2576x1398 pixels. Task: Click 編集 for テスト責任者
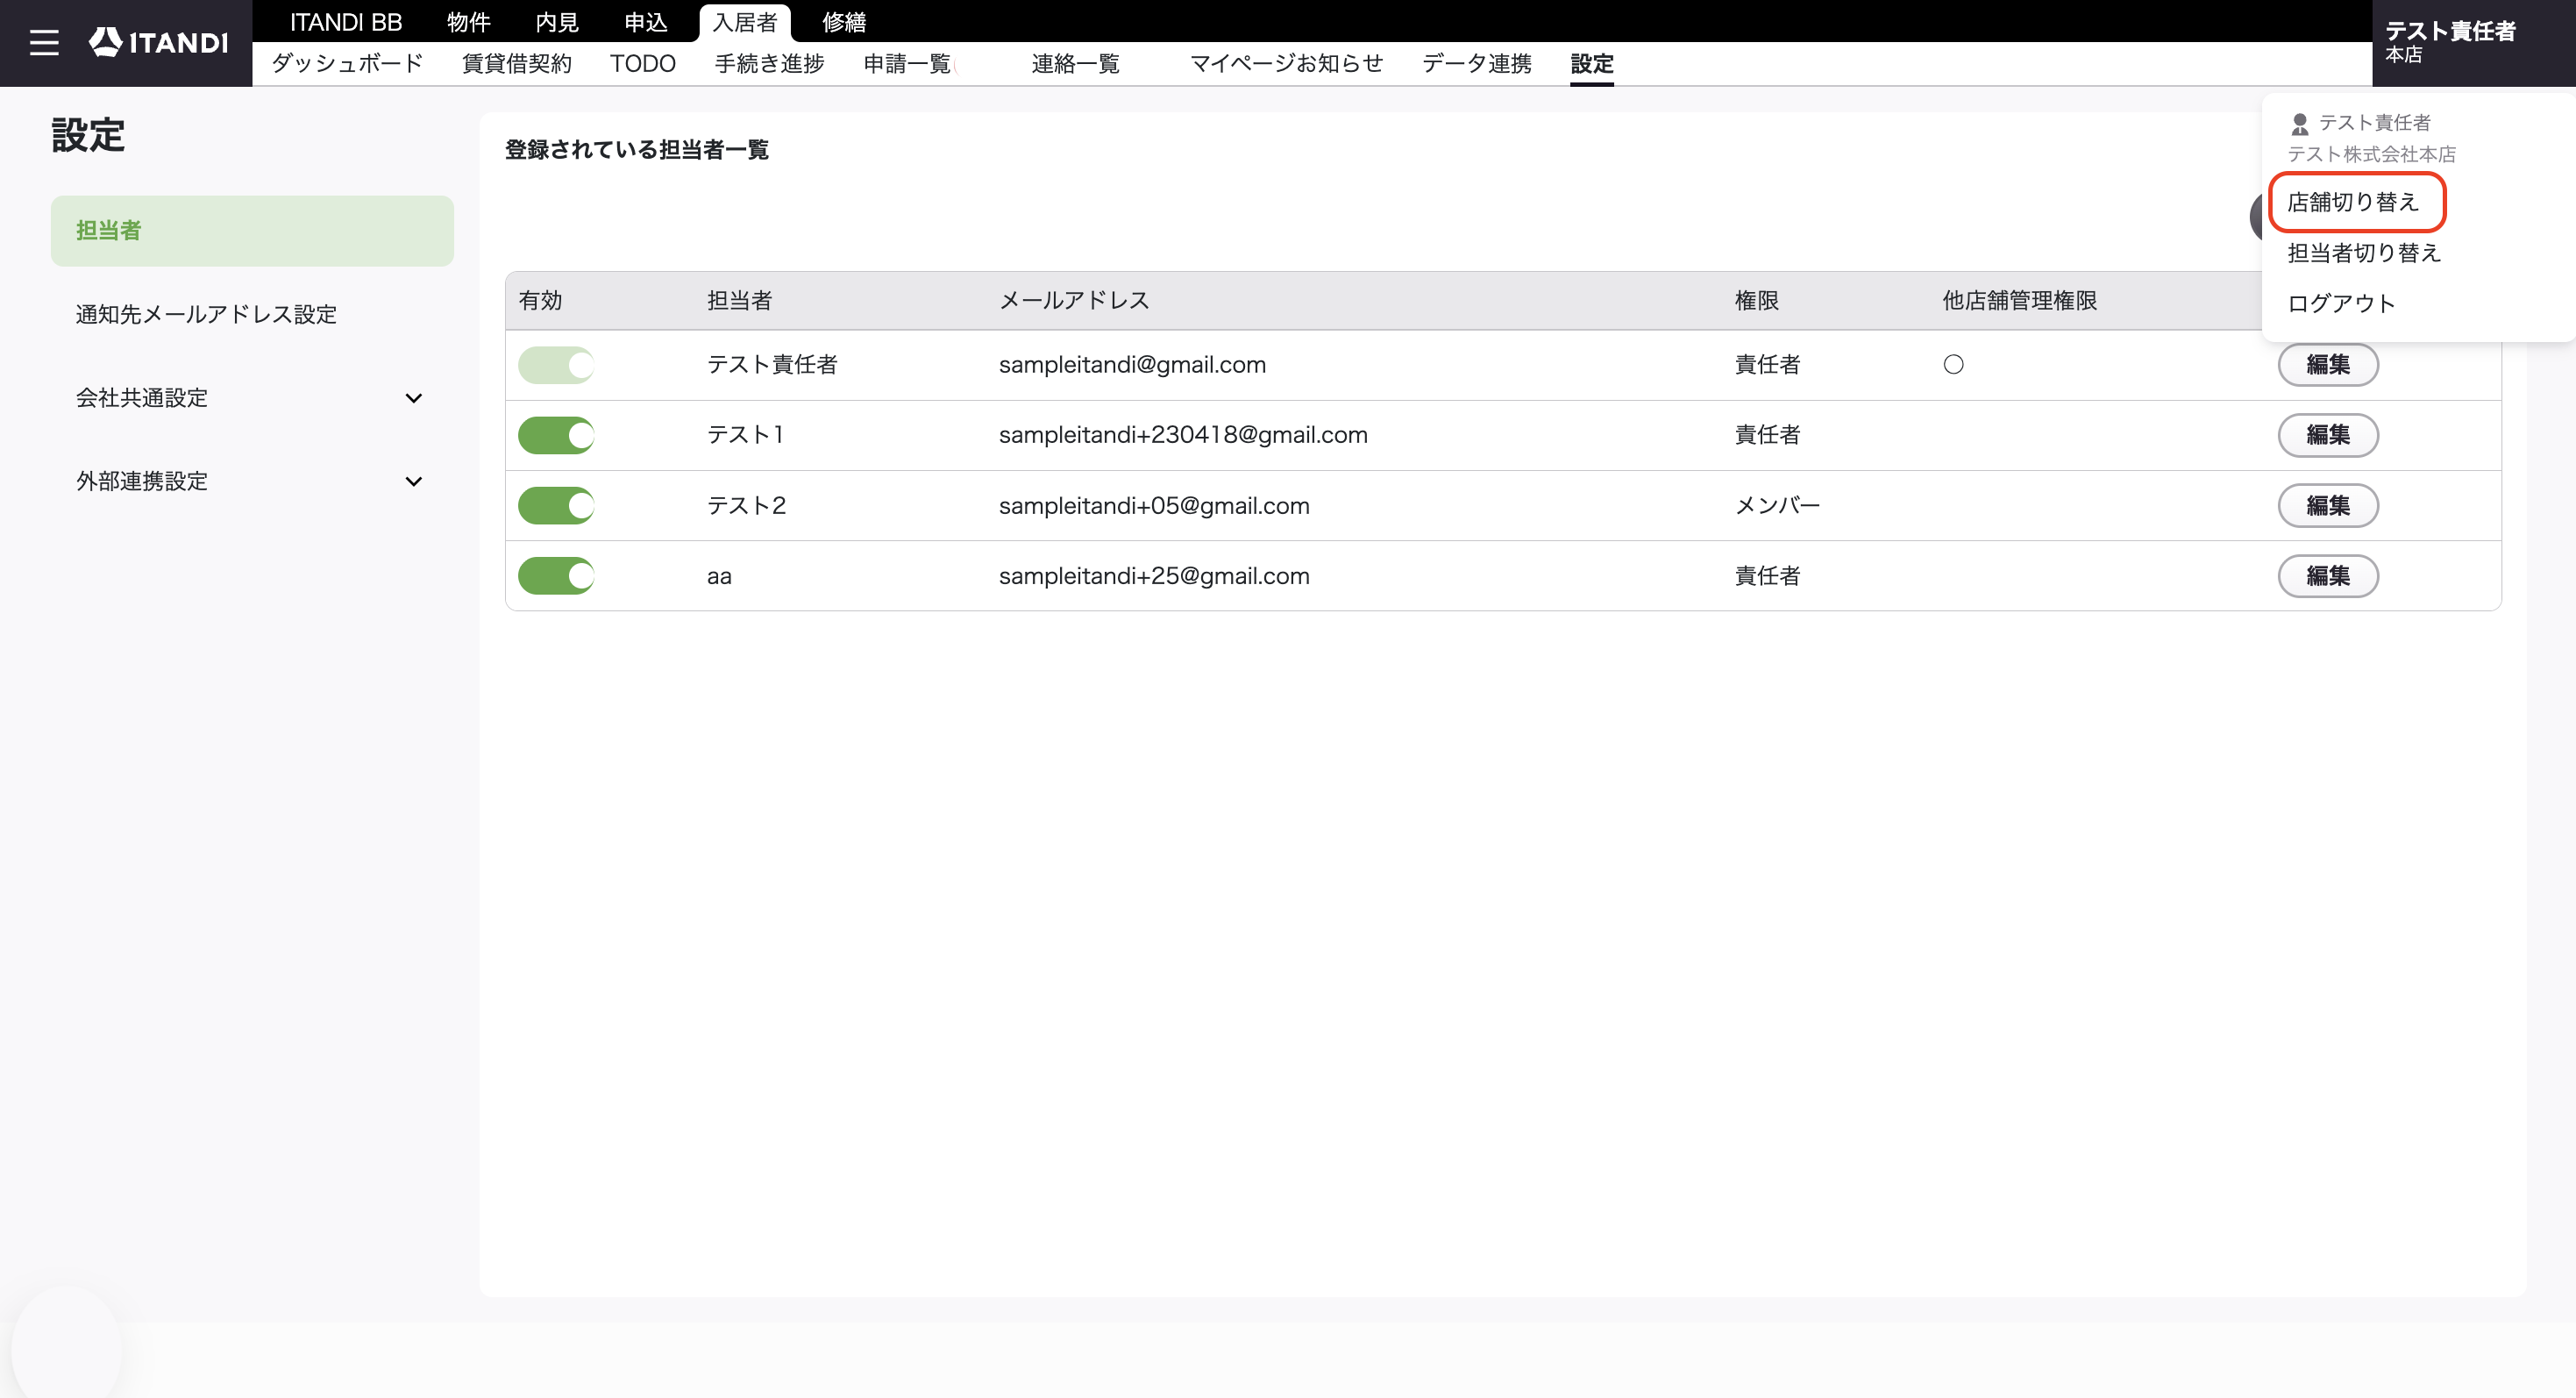point(2328,365)
